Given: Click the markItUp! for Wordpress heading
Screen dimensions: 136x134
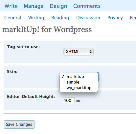Looking at the screenshot, I should point(47,30).
